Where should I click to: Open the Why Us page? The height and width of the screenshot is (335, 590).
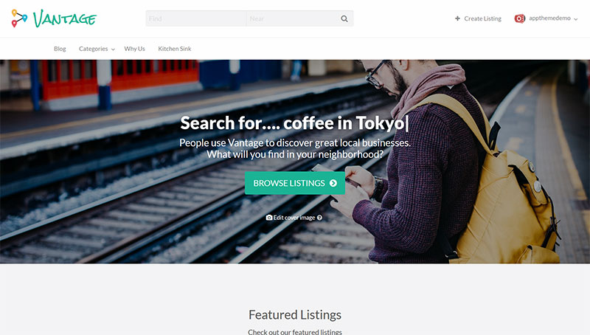[134, 49]
